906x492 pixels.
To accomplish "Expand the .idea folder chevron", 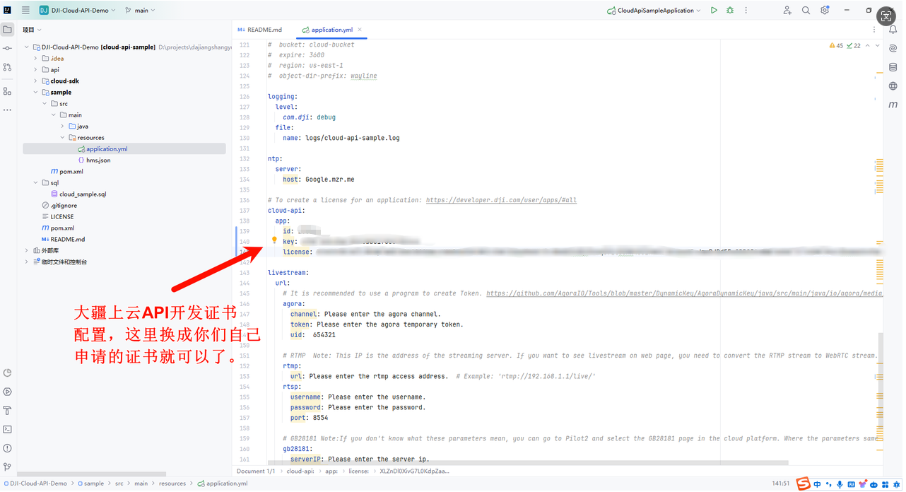I will pos(35,58).
